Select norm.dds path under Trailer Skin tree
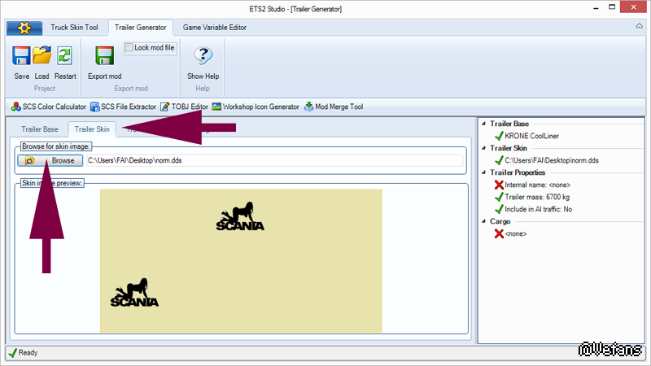The width and height of the screenshot is (651, 366). pyautogui.click(x=552, y=160)
